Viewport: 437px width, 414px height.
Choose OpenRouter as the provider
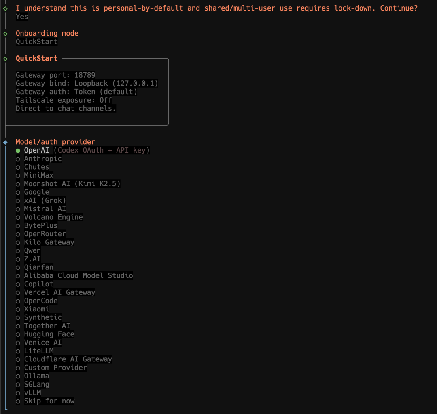tap(45, 234)
